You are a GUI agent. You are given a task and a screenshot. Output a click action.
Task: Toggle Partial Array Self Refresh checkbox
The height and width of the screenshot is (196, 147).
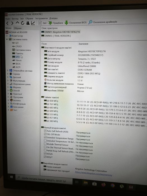tap(45, 150)
